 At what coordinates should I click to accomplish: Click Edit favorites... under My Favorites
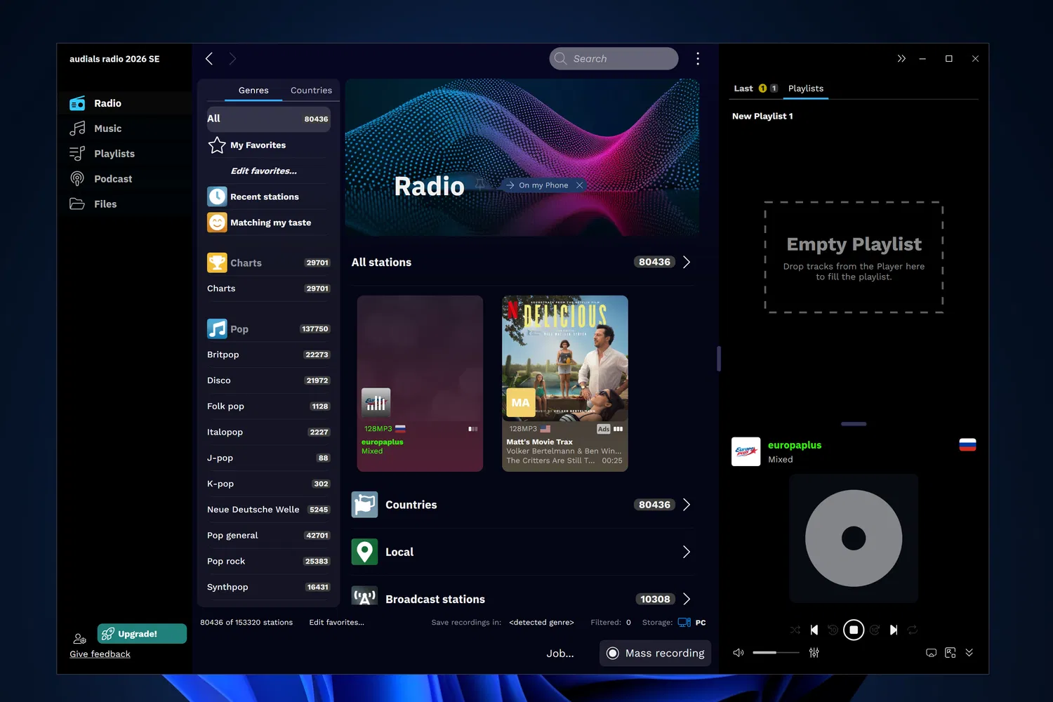click(264, 171)
